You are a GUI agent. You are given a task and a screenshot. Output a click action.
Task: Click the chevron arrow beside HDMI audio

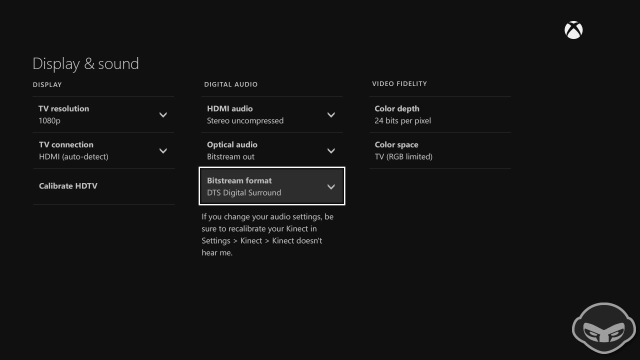[331, 114]
